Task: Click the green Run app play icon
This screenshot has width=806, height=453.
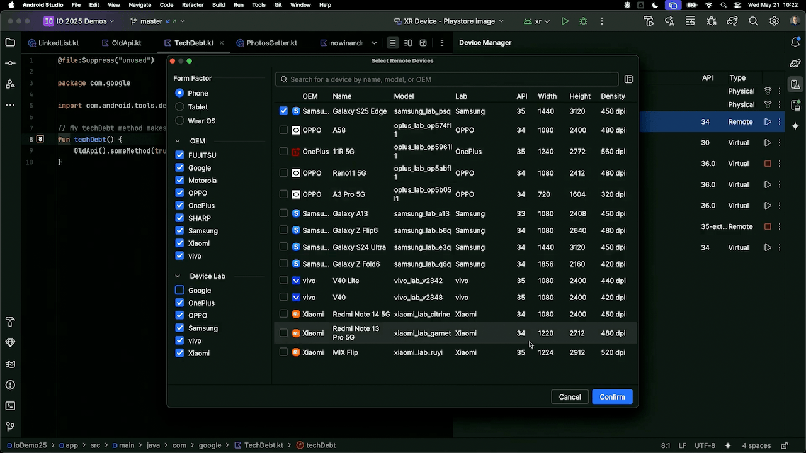Action: click(565, 21)
